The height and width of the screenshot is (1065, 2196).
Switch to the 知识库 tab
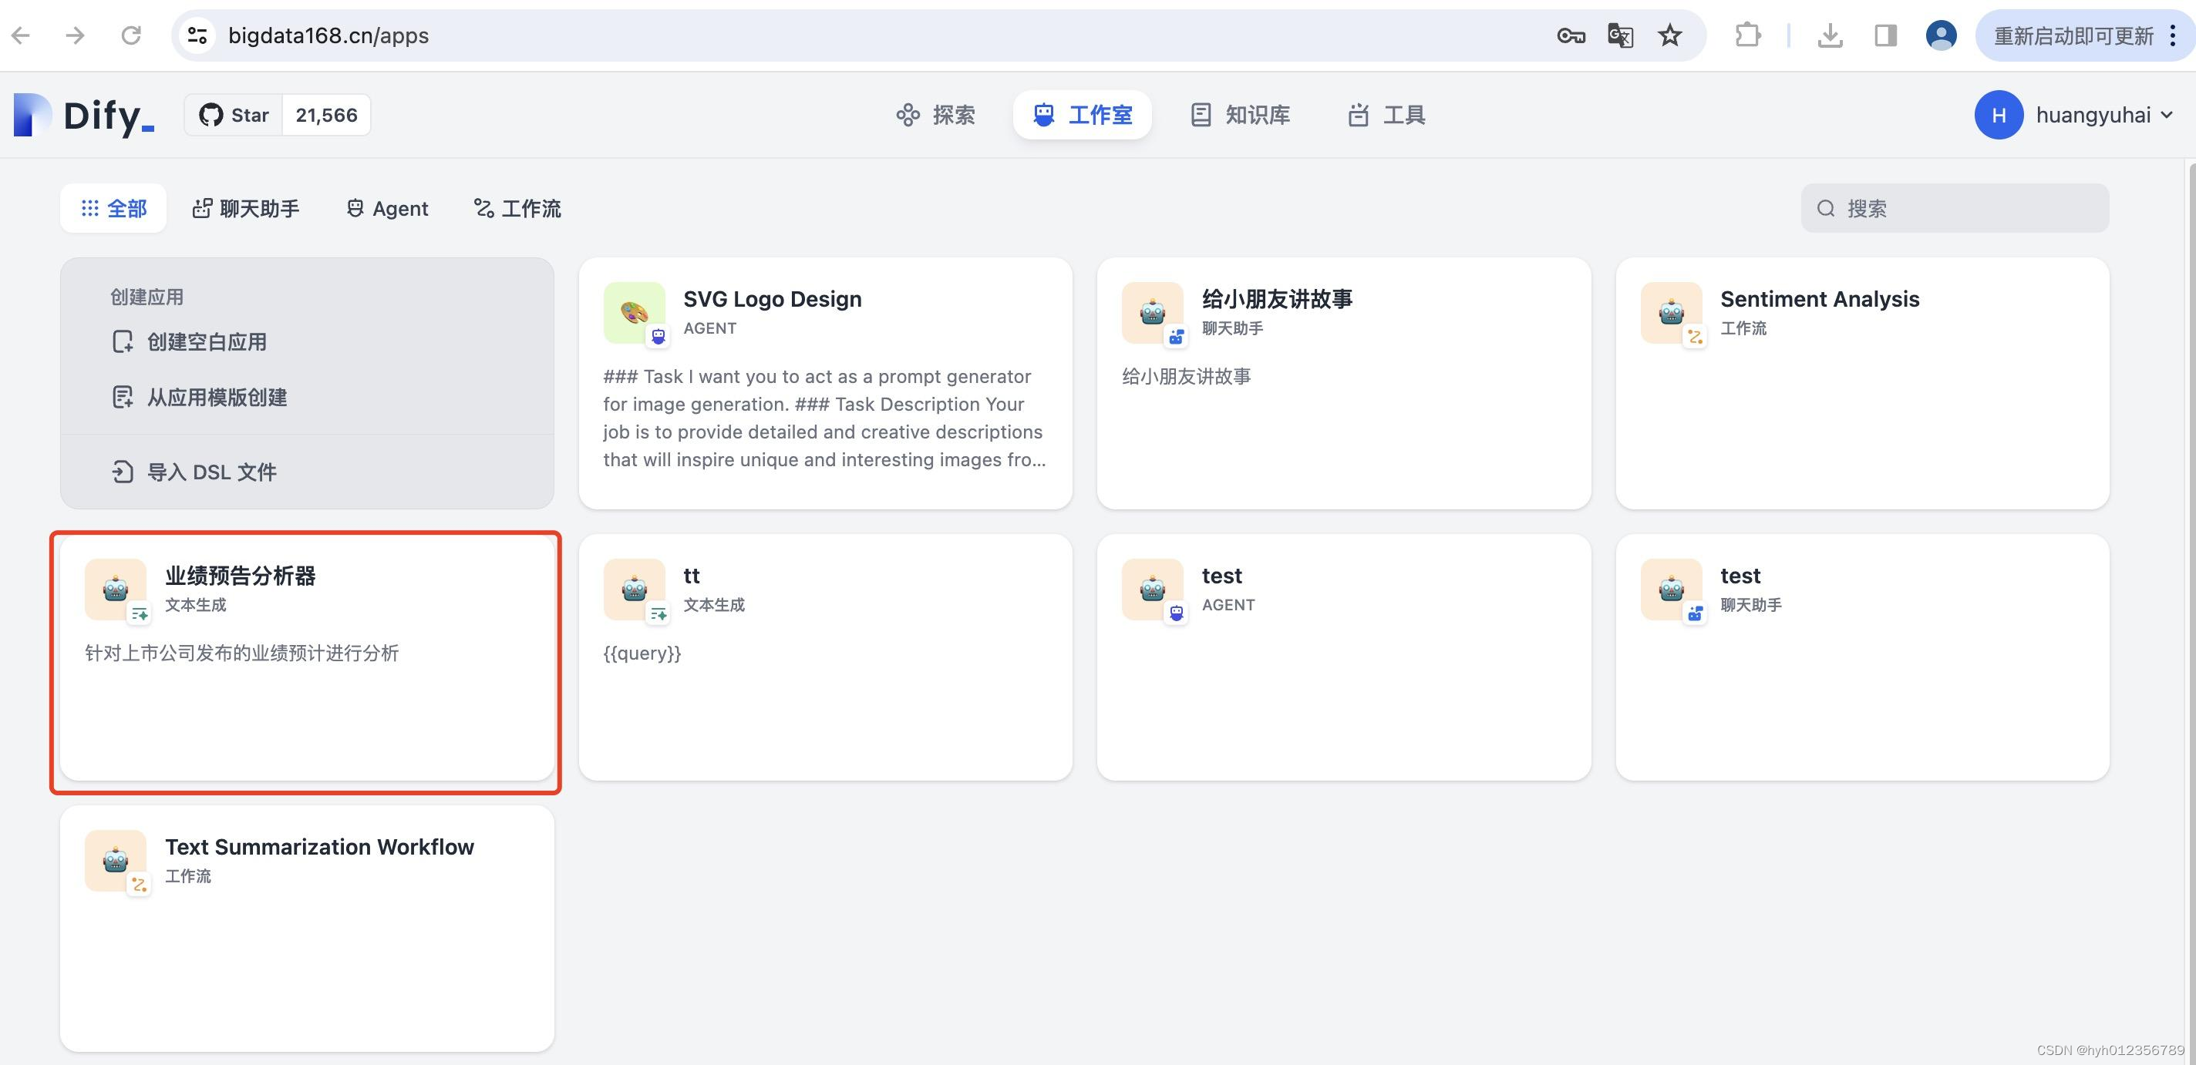(x=1241, y=115)
